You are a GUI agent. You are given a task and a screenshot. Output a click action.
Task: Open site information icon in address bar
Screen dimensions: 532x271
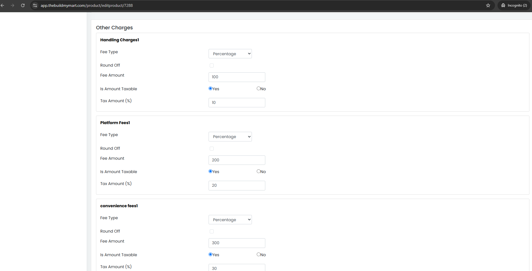coord(35,5)
